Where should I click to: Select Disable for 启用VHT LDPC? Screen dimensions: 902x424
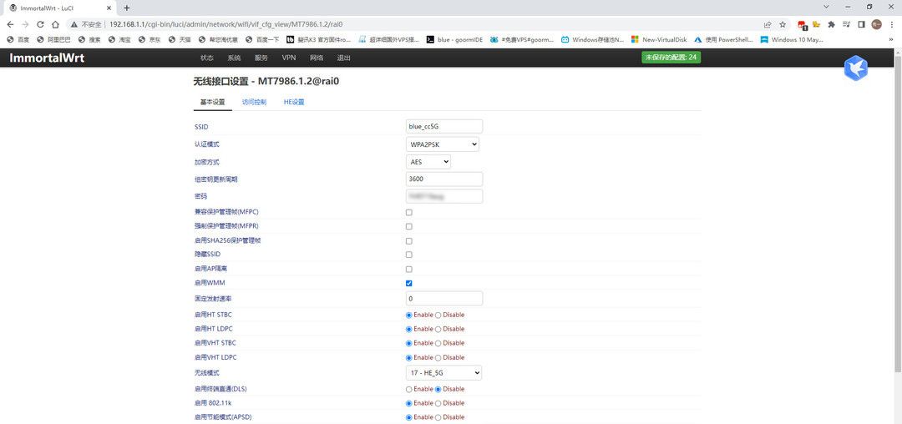(x=438, y=357)
